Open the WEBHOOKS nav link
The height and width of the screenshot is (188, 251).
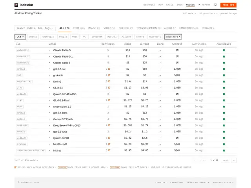click(x=149, y=5)
